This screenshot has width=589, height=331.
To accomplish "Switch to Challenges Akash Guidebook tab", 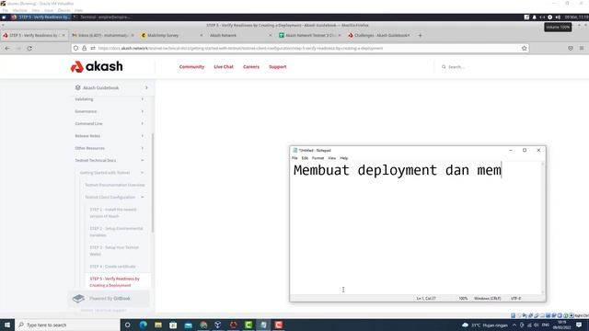I will point(378,35).
